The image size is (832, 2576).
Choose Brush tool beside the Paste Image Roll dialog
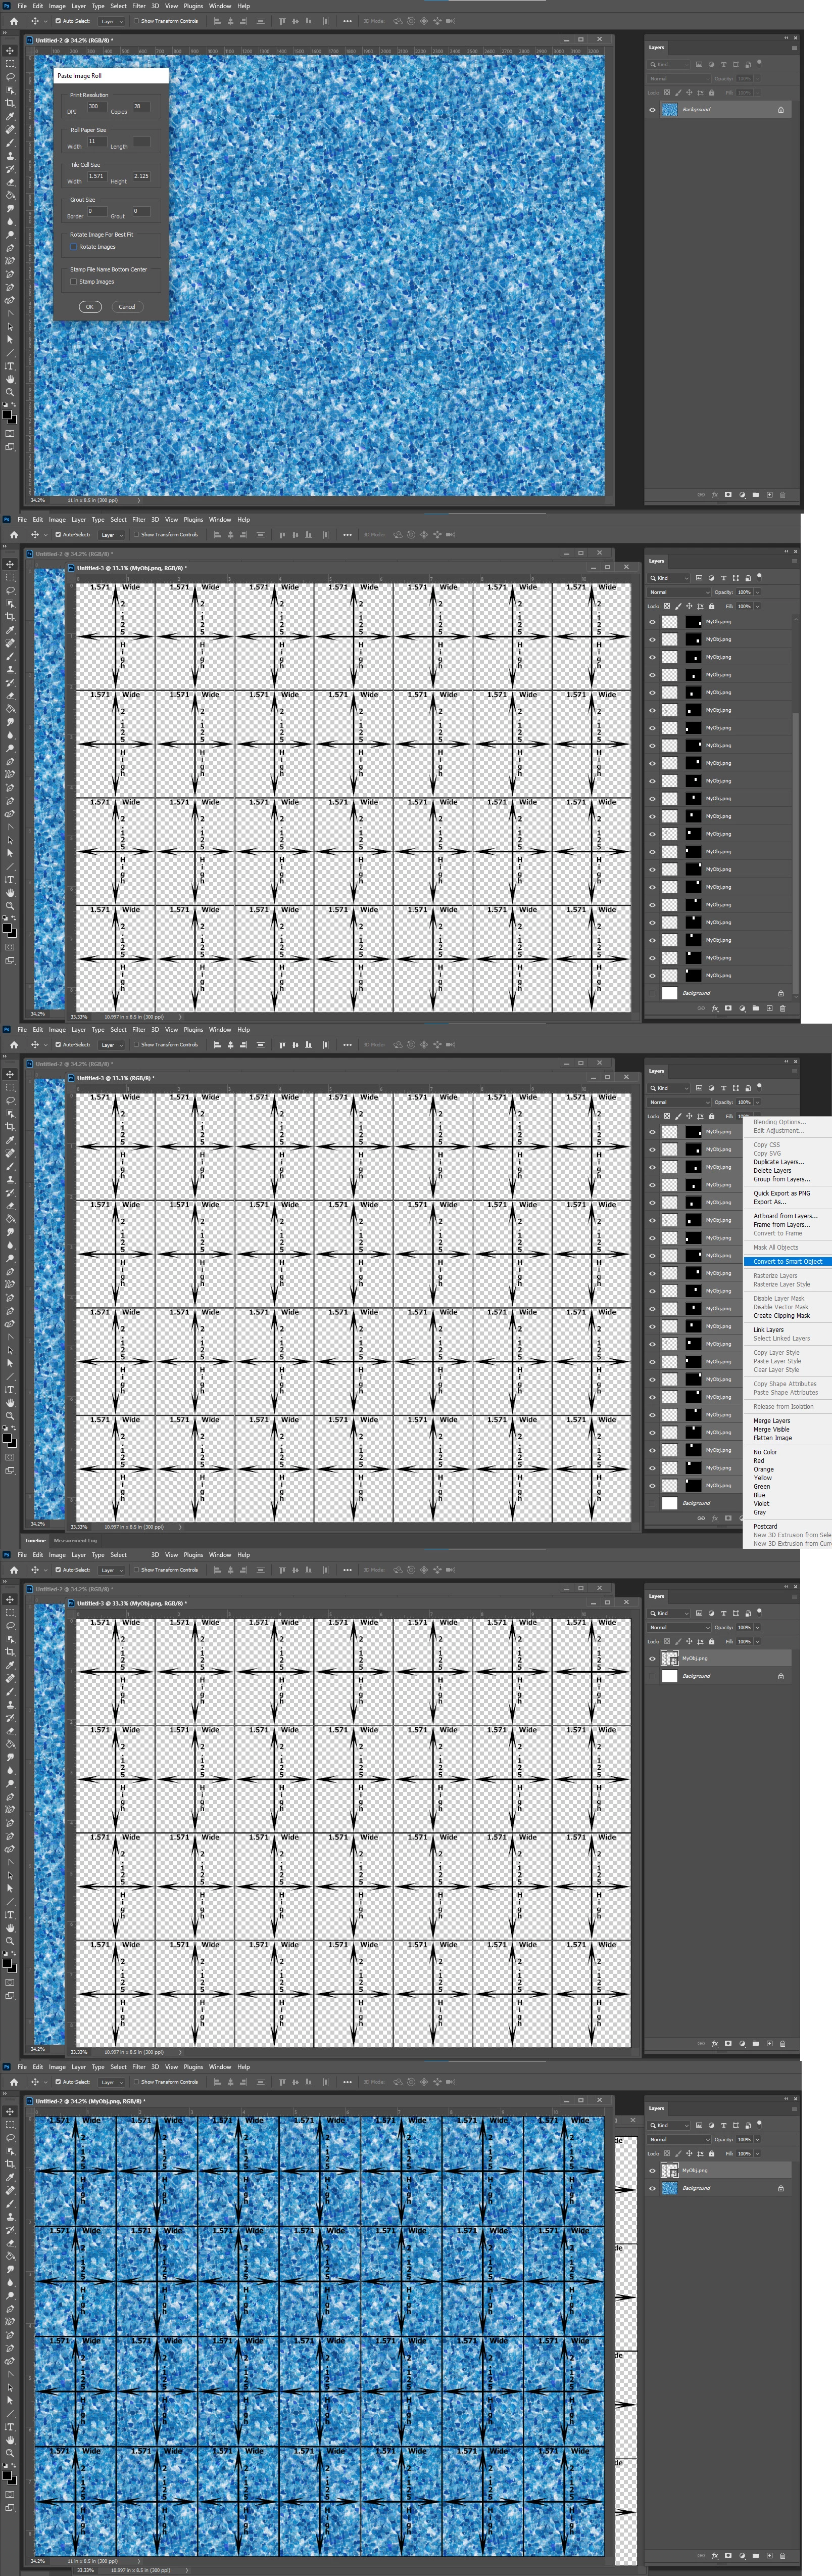pyautogui.click(x=10, y=142)
